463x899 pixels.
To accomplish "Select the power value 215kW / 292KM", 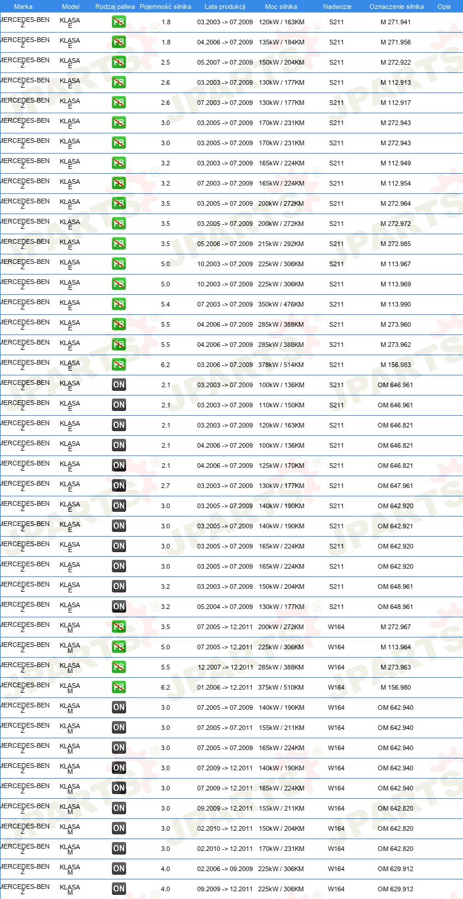I will (281, 244).
